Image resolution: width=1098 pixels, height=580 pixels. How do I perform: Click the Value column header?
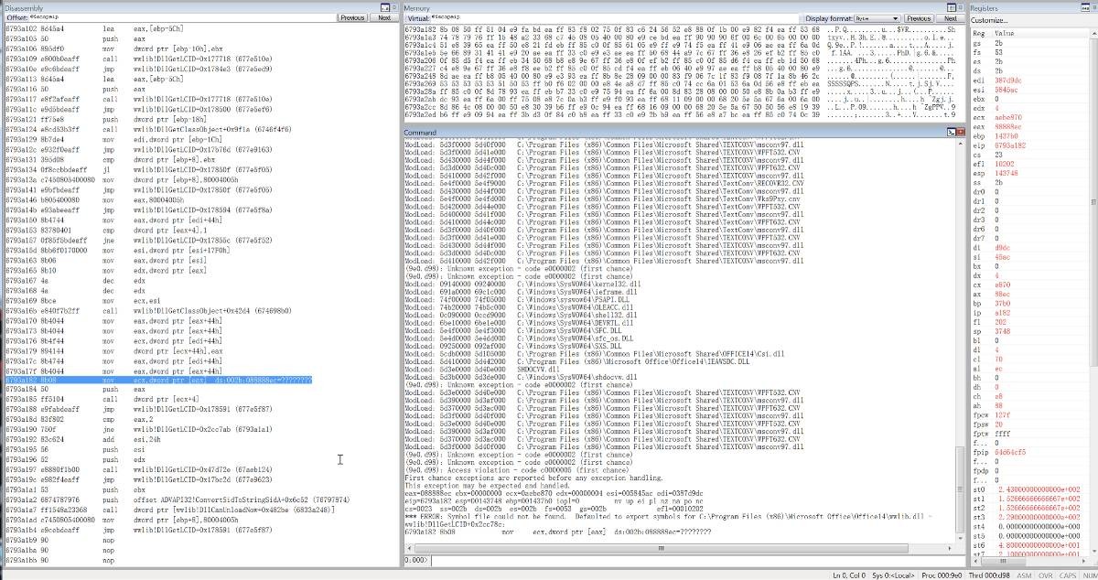pyautogui.click(x=1043, y=31)
